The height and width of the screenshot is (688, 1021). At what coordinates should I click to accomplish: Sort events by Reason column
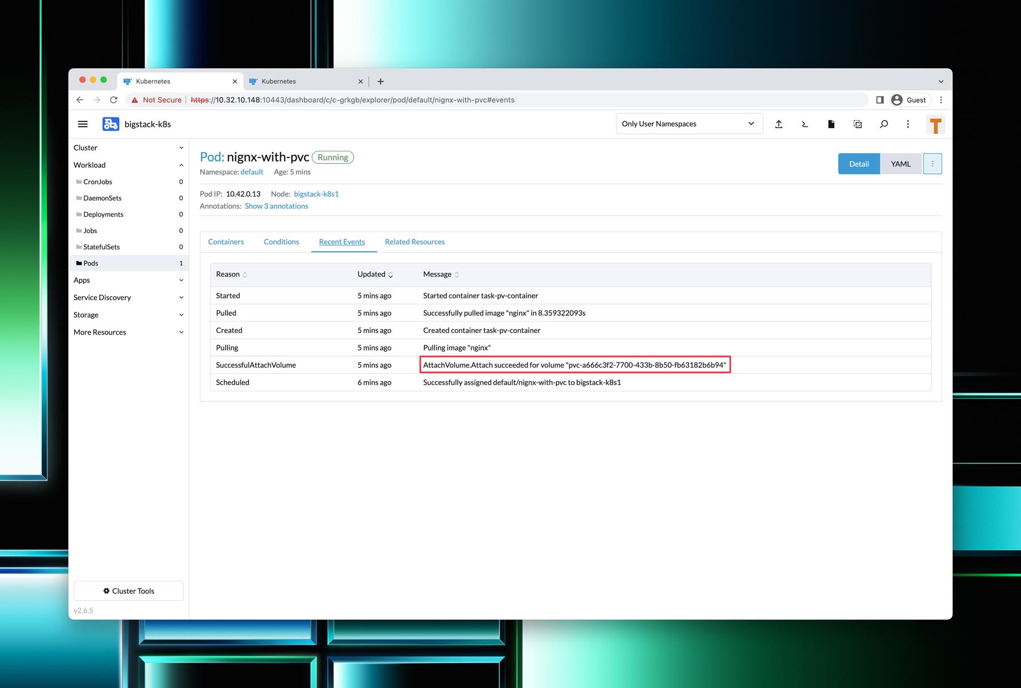(231, 275)
